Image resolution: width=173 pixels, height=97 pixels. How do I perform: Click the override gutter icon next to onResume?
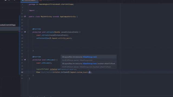[x=25, y=60]
